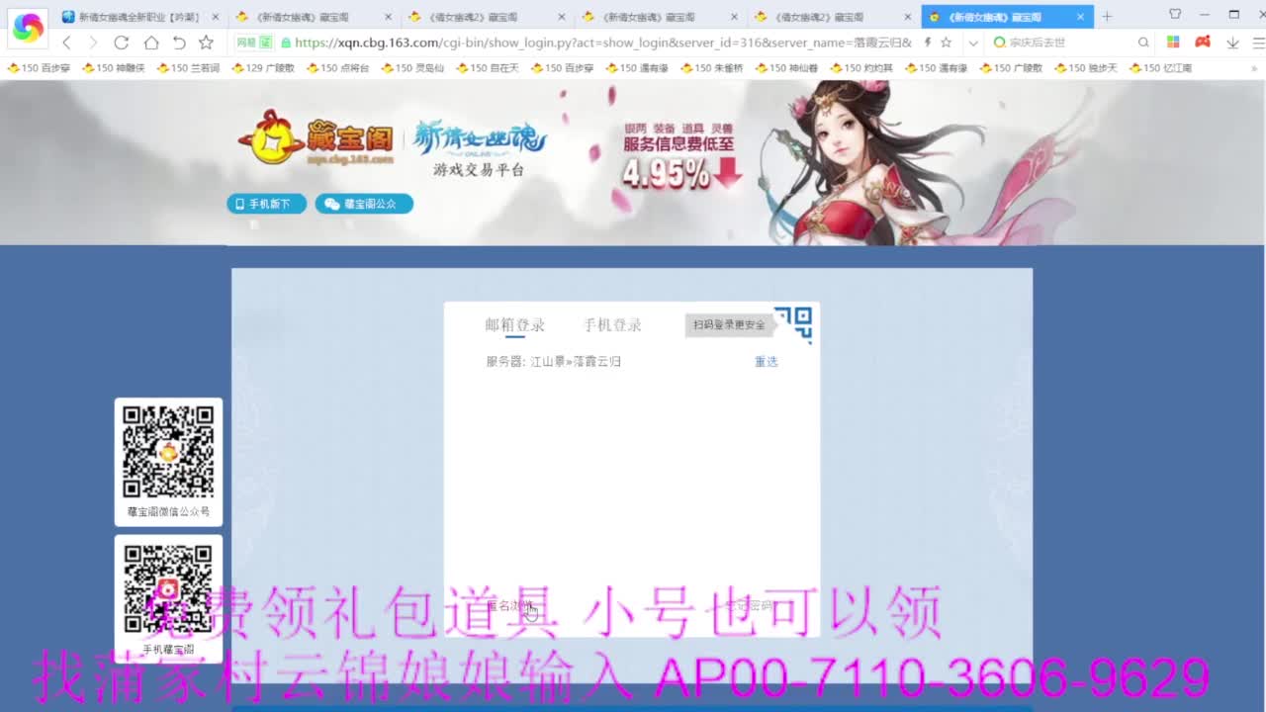
Task: Open the download manager icon
Action: [1232, 43]
